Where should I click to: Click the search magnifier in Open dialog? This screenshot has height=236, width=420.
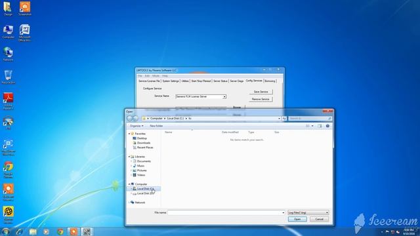point(329,118)
